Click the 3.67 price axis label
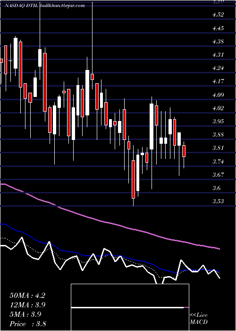This screenshot has height=331, width=236. 218,175
